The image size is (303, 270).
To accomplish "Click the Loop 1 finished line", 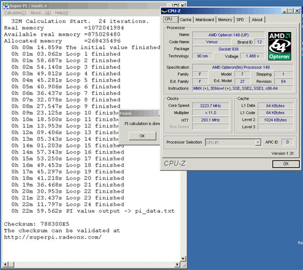I will [x=66, y=54].
